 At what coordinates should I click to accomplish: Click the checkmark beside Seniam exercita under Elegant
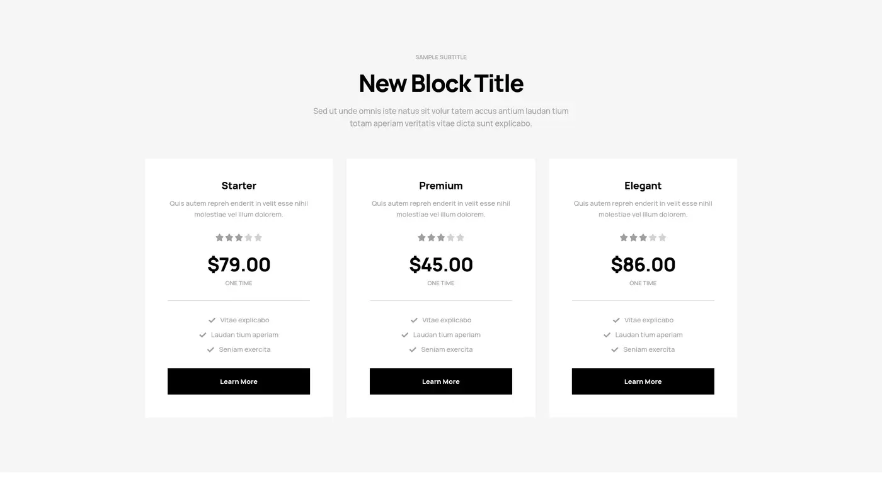point(614,349)
